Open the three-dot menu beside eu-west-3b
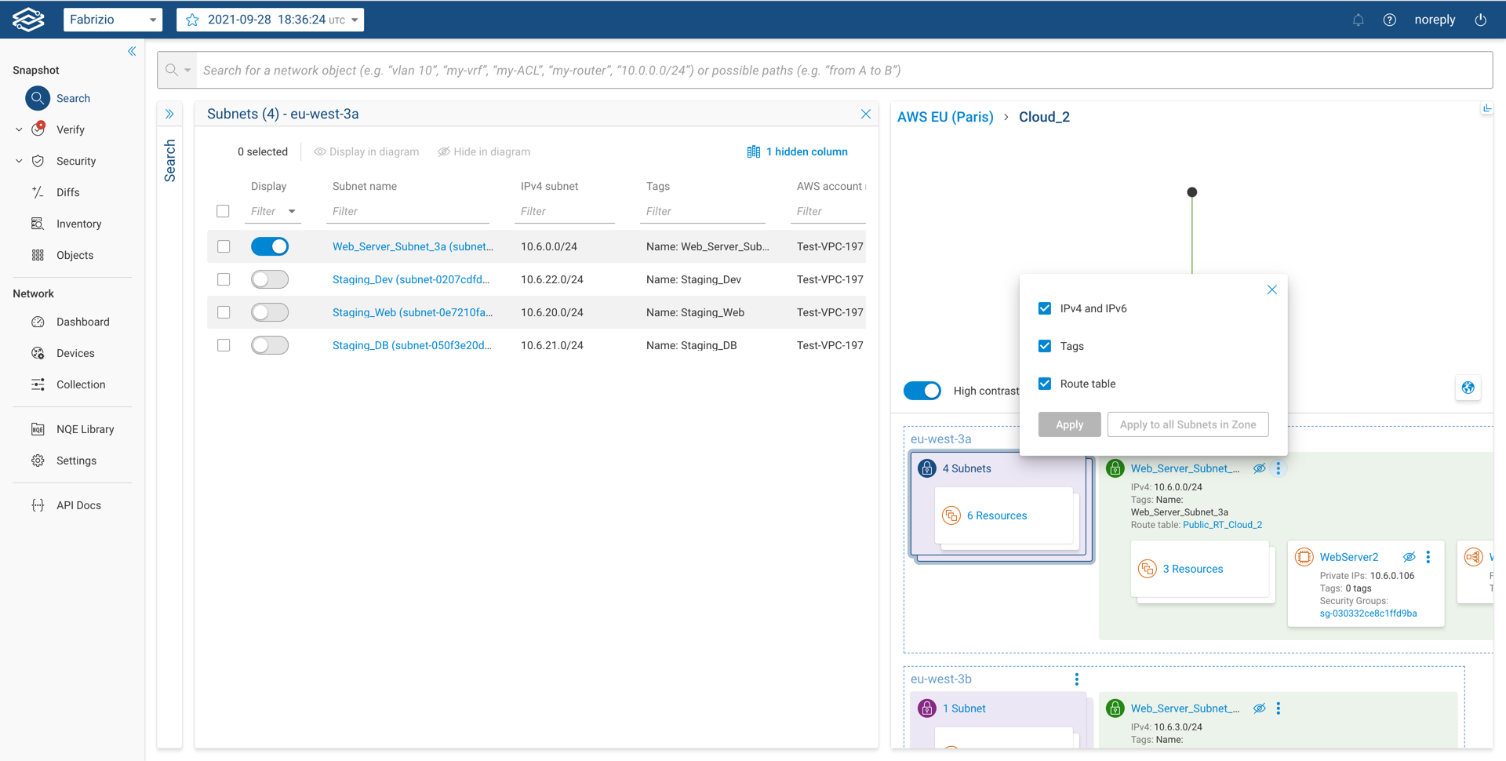 pos(1076,679)
